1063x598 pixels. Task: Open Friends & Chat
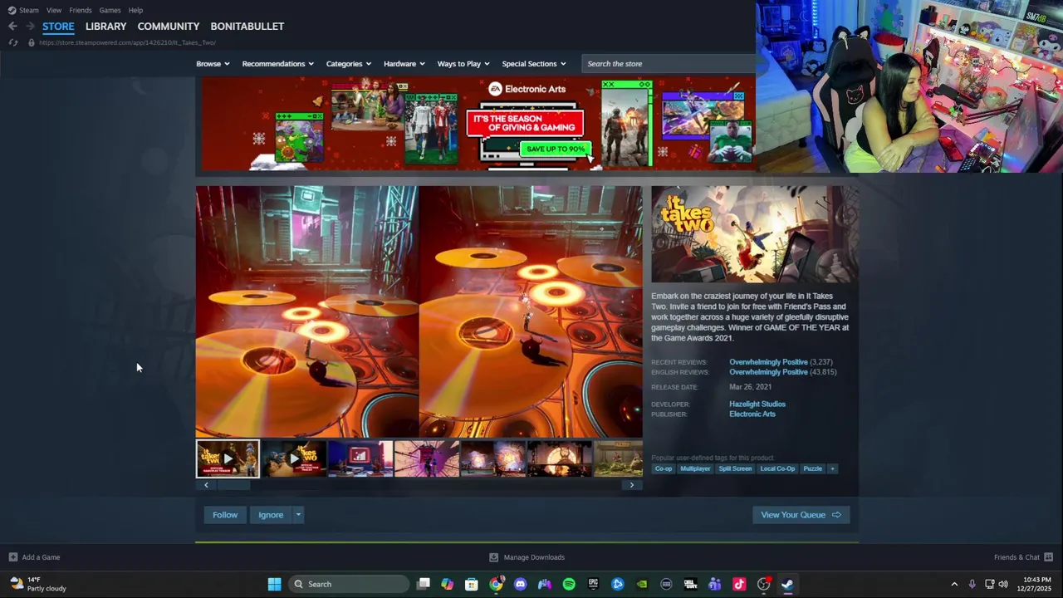click(x=1023, y=557)
